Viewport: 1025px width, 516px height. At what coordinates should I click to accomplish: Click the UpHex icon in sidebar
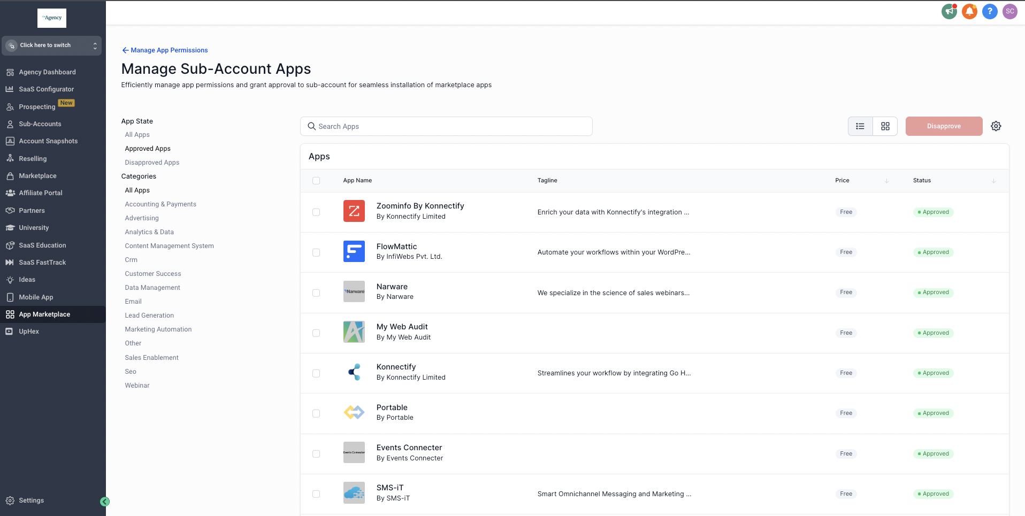(10, 332)
